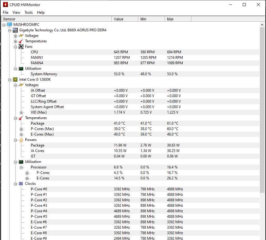Open the View menu
This screenshot has width=266, height=240.
16,12
